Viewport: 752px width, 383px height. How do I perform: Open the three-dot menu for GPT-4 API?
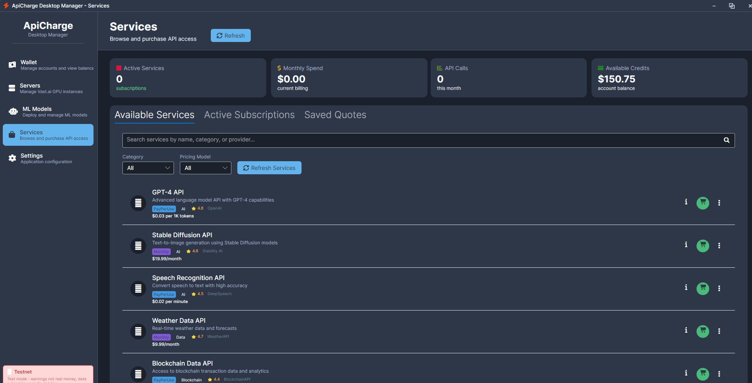719,203
